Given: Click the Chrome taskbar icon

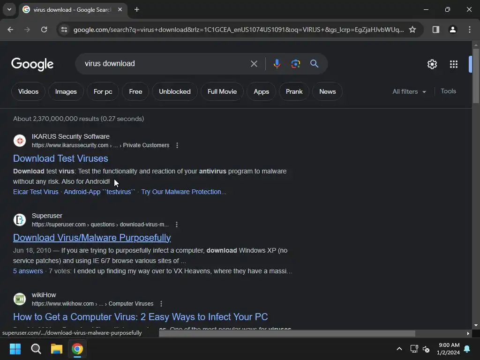Looking at the screenshot, I should (x=77, y=349).
